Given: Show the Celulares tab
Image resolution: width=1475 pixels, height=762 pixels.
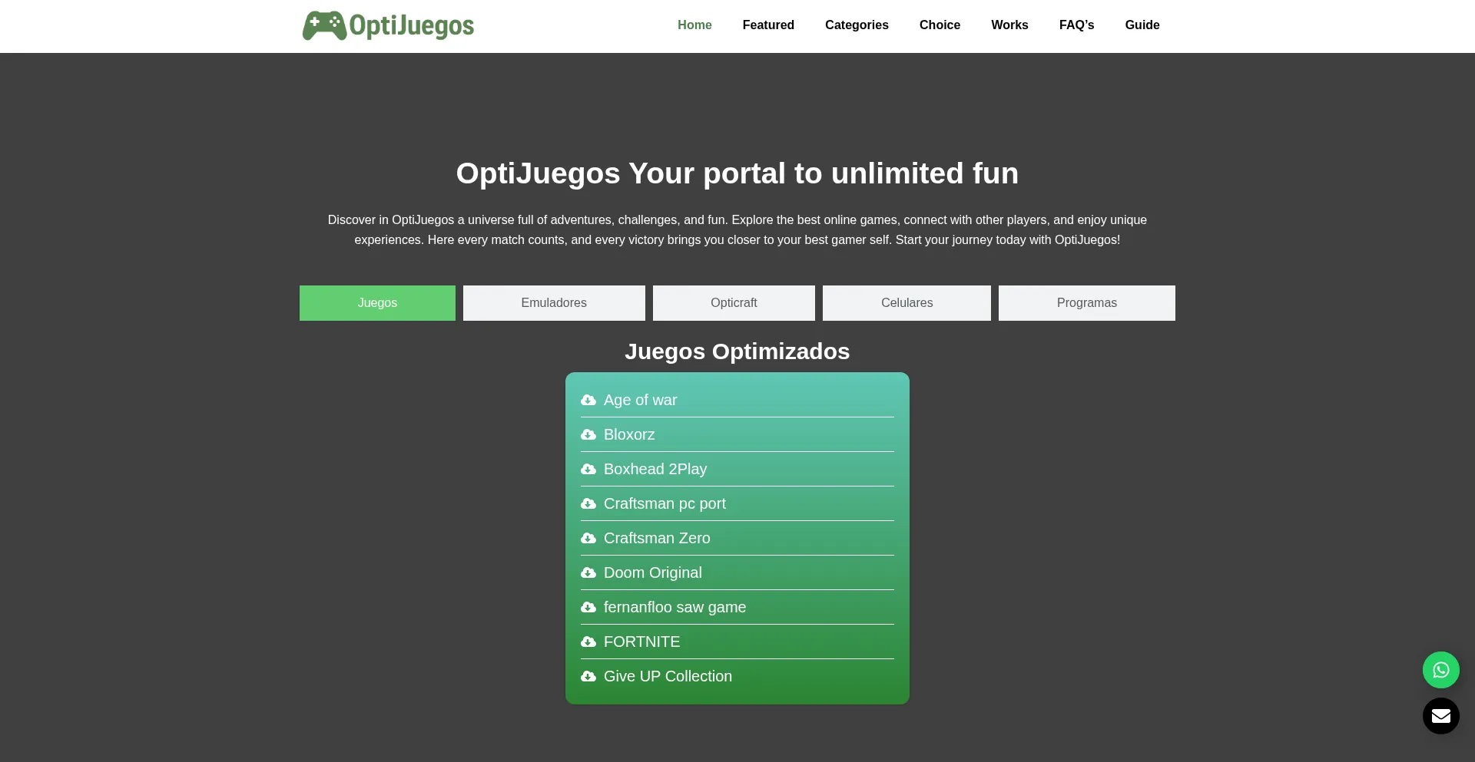Looking at the screenshot, I should coord(907,303).
